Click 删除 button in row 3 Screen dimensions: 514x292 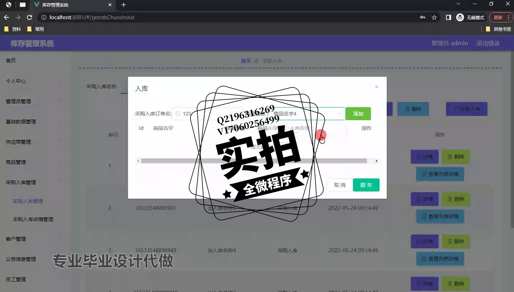(456, 241)
